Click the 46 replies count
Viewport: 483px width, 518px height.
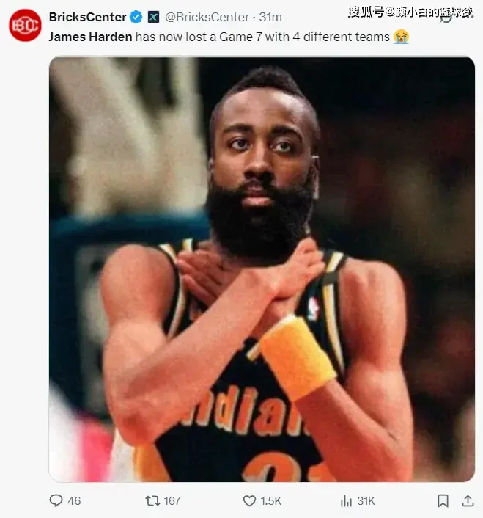point(74,501)
